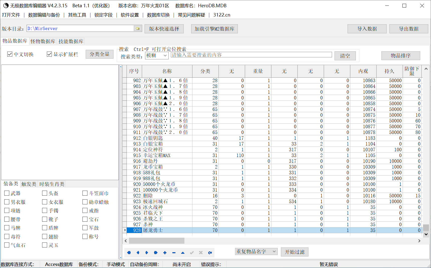Check the 军鼓 category box
Screen dimensions: 431x268
pyautogui.click(x=85, y=228)
